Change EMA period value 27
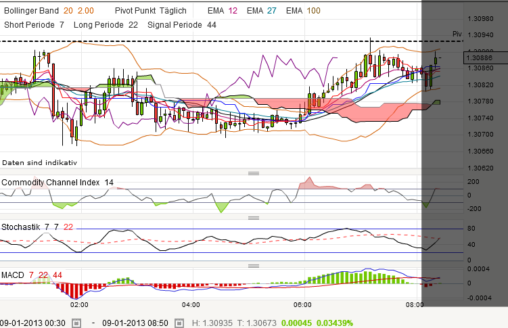The image size is (508, 328). coord(271,11)
